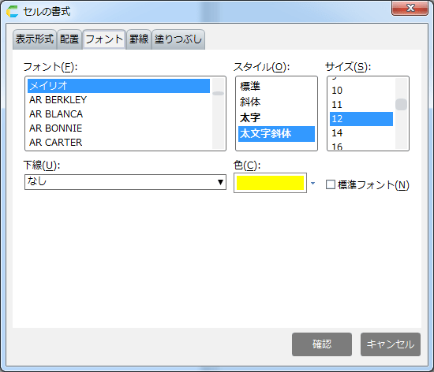Image resolution: width=434 pixels, height=372 pixels.
Task: Switch to the 表示形式 tab
Action: 35,39
